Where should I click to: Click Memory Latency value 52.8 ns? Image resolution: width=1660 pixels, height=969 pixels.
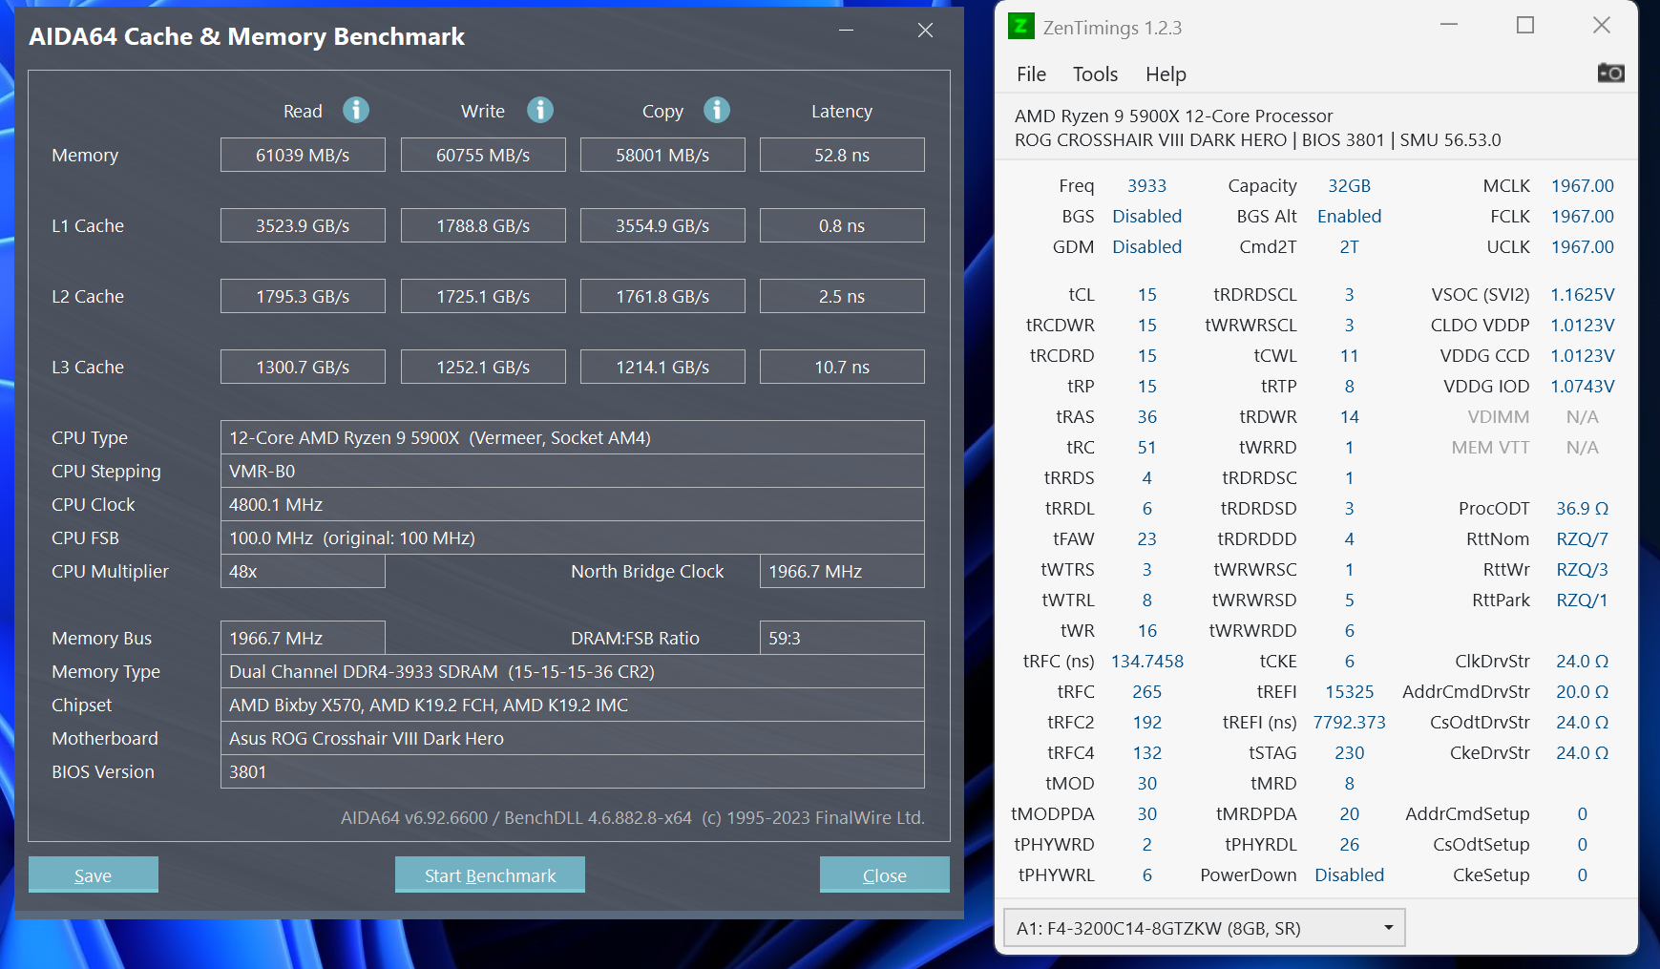pos(842,155)
